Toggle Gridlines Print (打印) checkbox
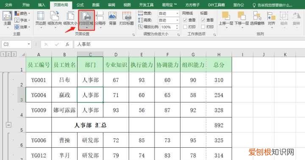The image size is (305, 160). 185,27
